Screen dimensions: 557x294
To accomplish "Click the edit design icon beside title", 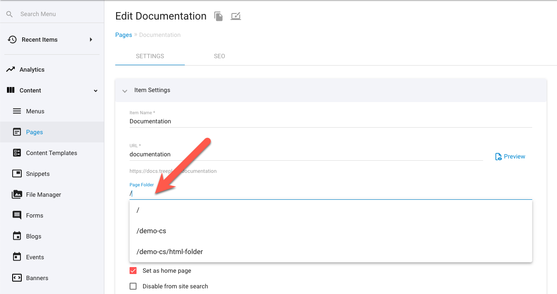I will click(236, 17).
